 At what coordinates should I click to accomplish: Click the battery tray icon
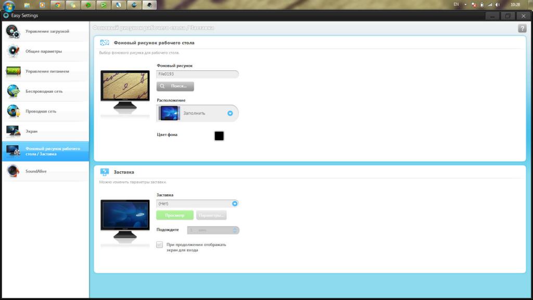(x=481, y=5)
